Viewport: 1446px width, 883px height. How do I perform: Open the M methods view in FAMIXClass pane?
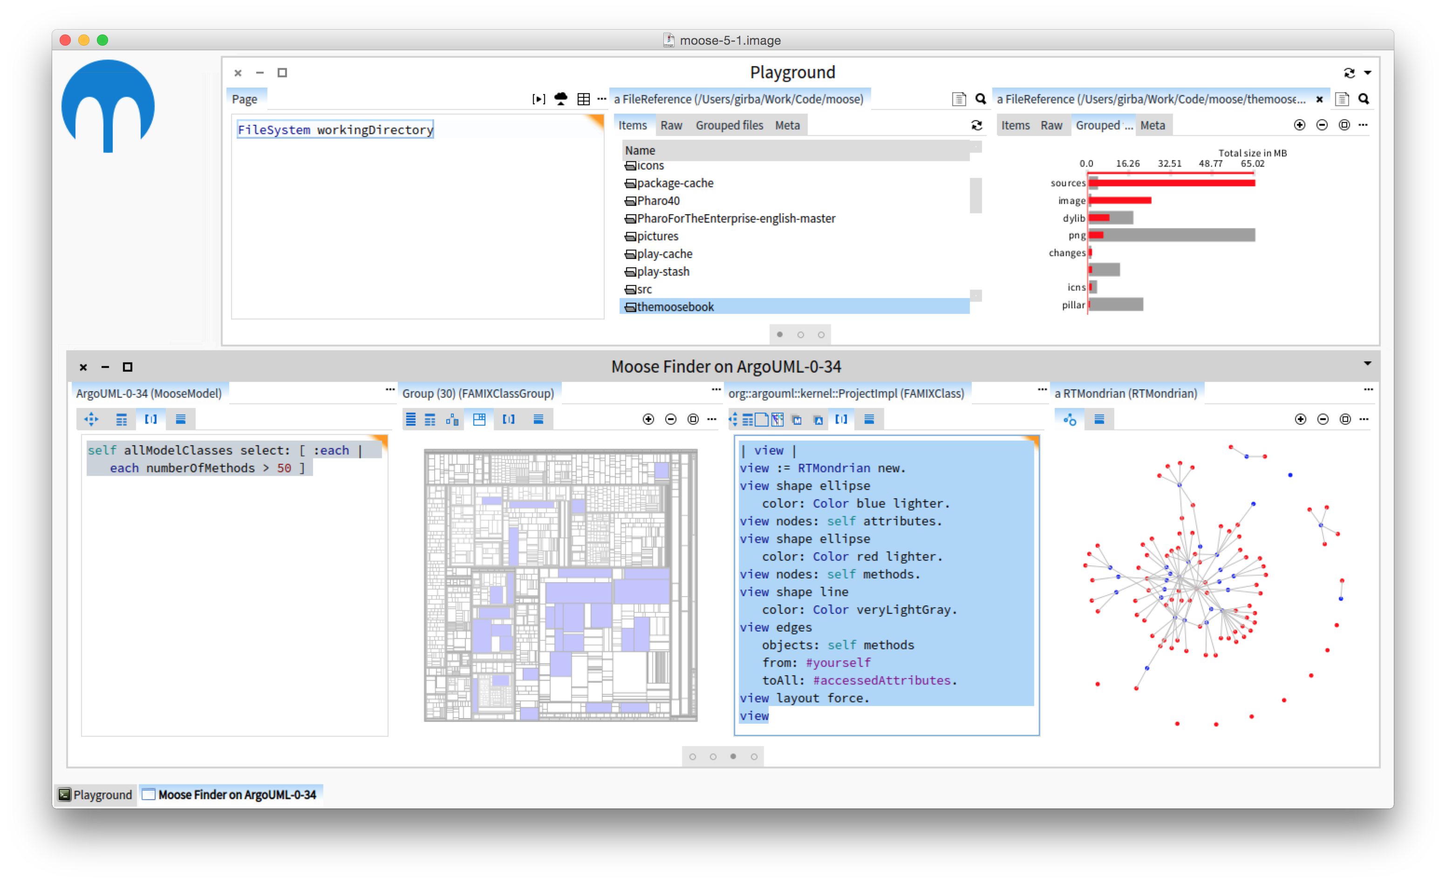pyautogui.click(x=796, y=420)
